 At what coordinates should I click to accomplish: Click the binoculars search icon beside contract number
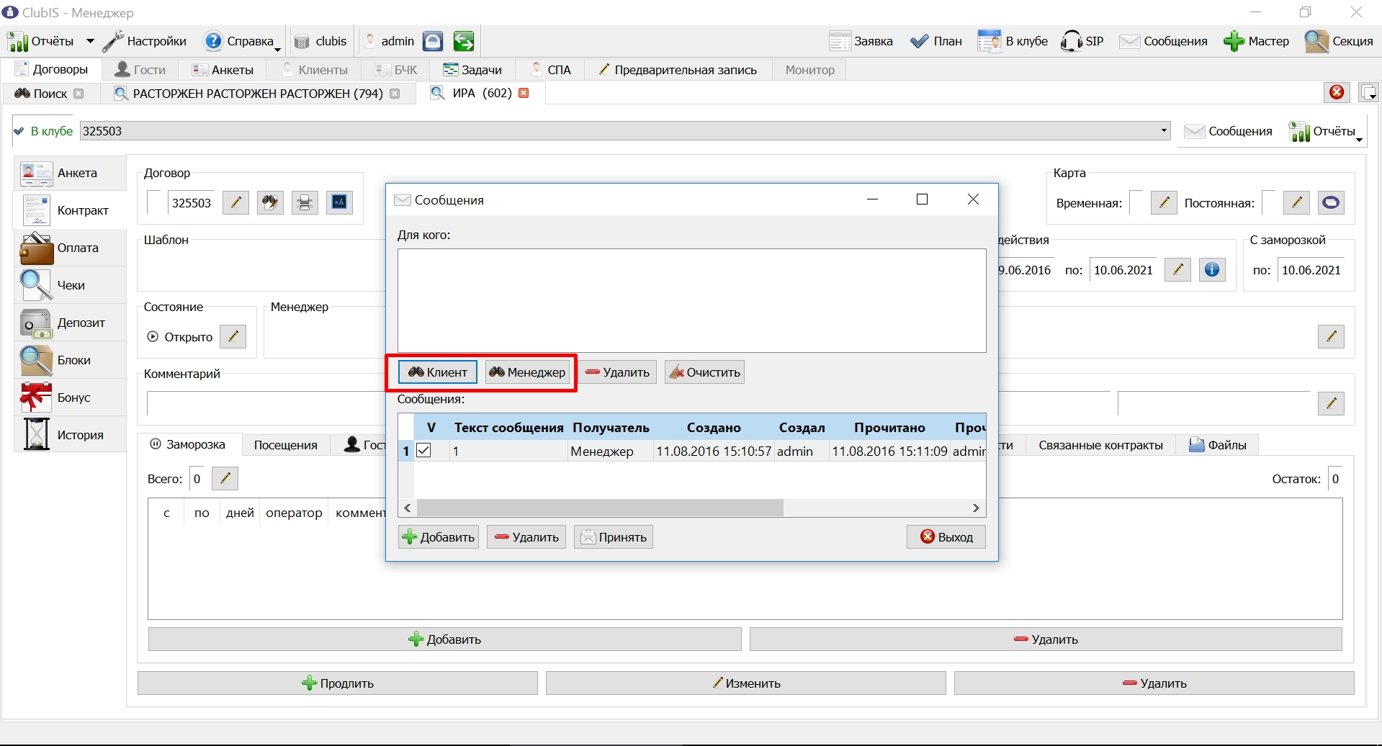(270, 203)
